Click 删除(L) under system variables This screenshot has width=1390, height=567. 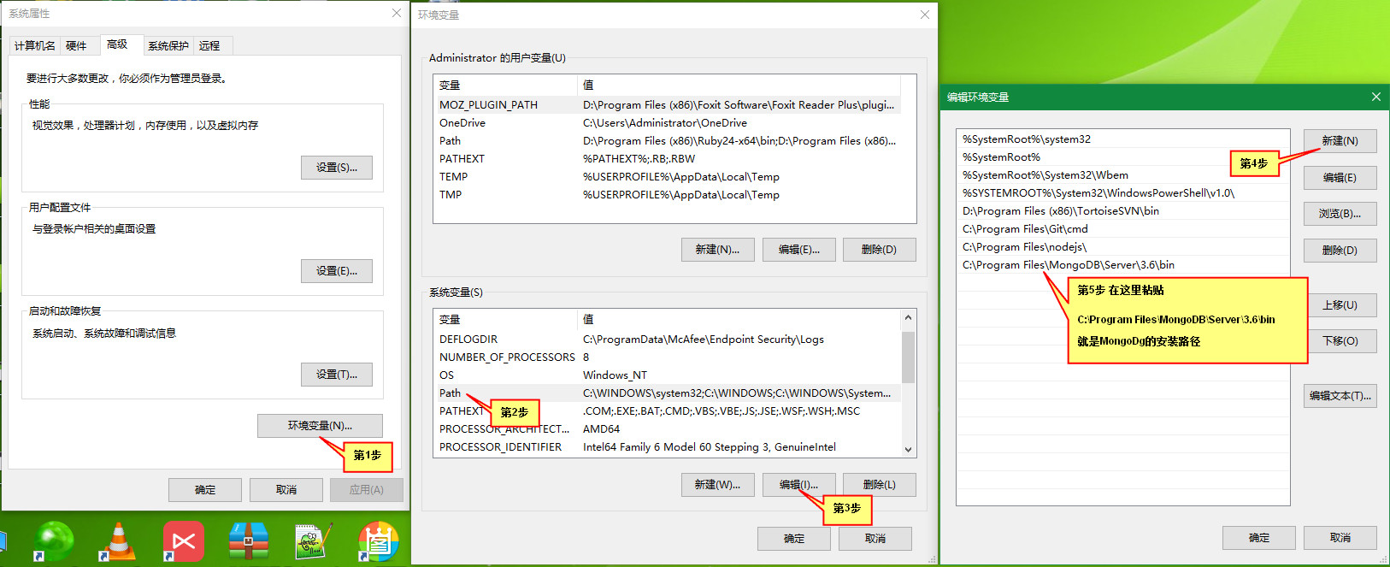coord(880,485)
